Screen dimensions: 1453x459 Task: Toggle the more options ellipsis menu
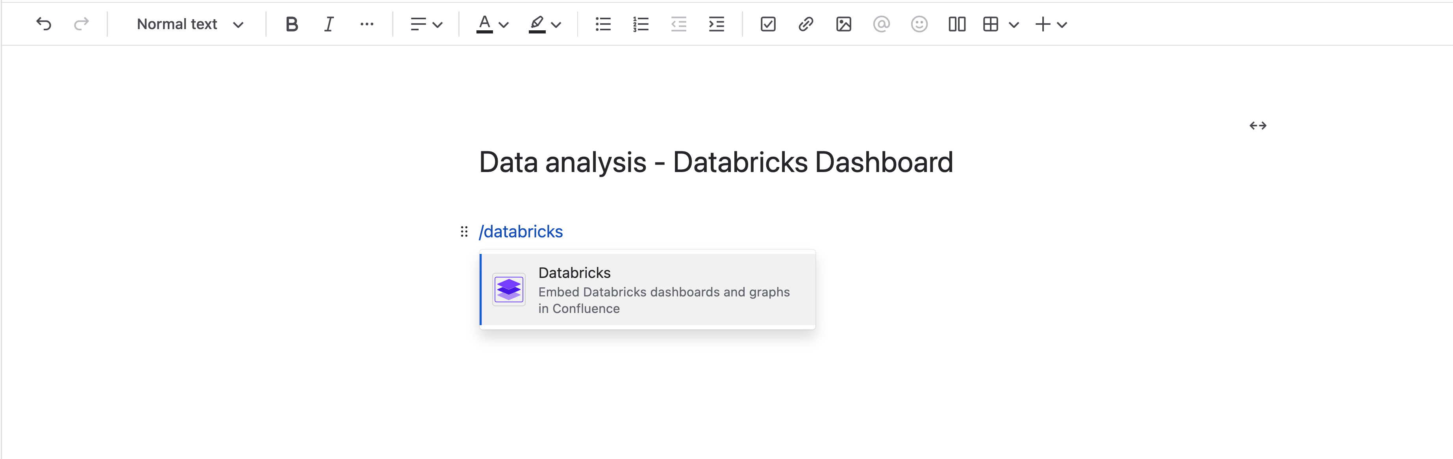(368, 23)
